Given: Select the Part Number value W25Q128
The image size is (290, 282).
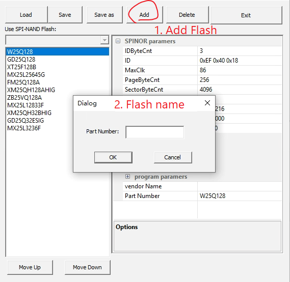Looking at the screenshot, I should pos(240,196).
